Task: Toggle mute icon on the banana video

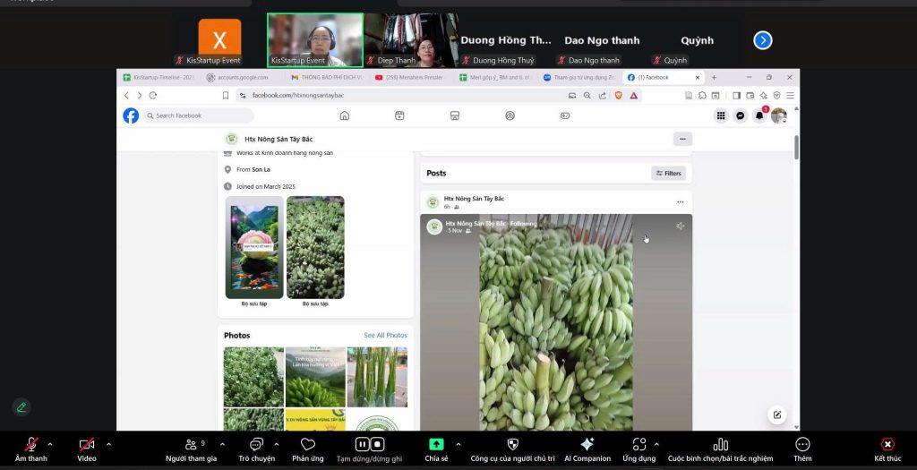Action: (x=680, y=226)
